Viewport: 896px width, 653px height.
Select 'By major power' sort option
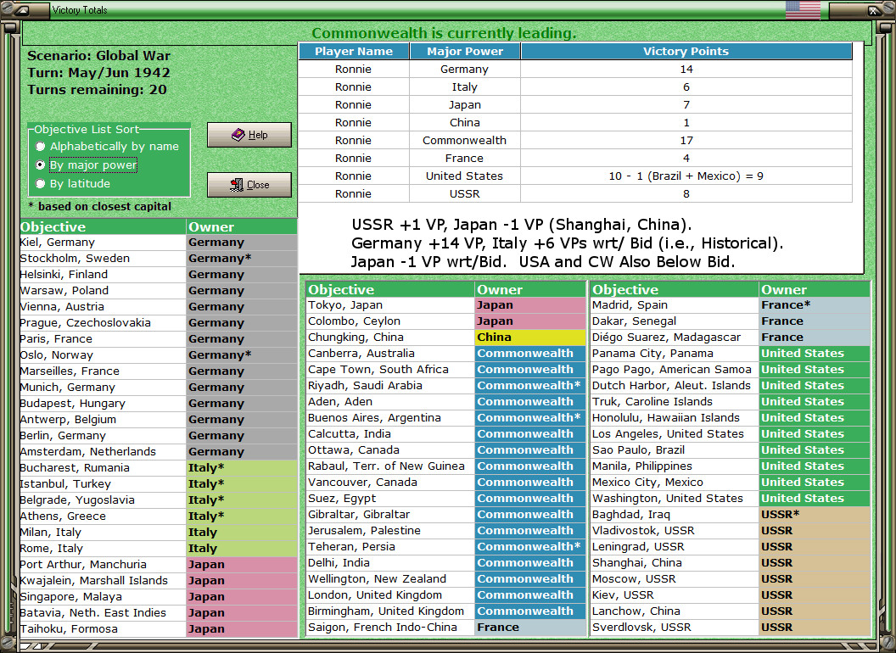[87, 165]
